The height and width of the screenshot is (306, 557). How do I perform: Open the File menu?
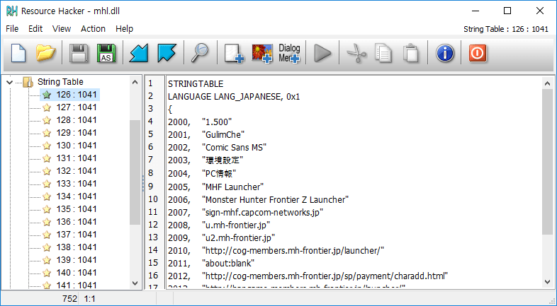coord(12,29)
